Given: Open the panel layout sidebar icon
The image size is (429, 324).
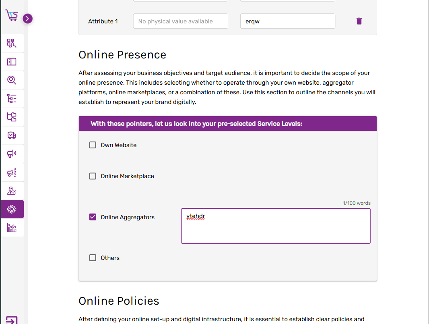Looking at the screenshot, I should pyautogui.click(x=12, y=62).
